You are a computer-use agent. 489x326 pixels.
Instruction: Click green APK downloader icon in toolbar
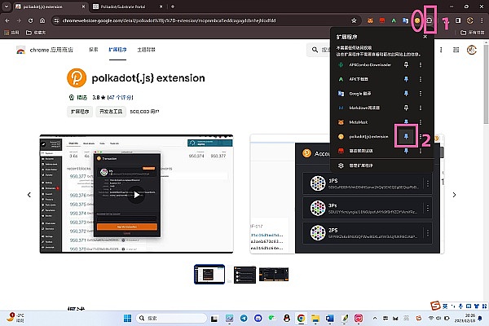tap(394, 20)
